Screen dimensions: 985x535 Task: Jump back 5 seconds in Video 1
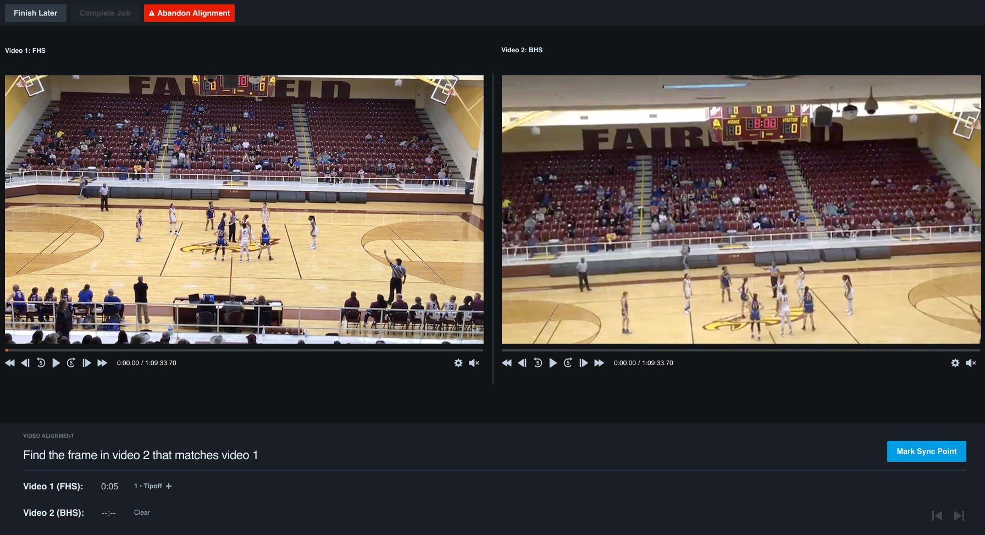(x=41, y=363)
